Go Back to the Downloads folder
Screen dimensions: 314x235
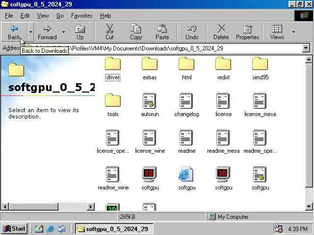[14, 32]
